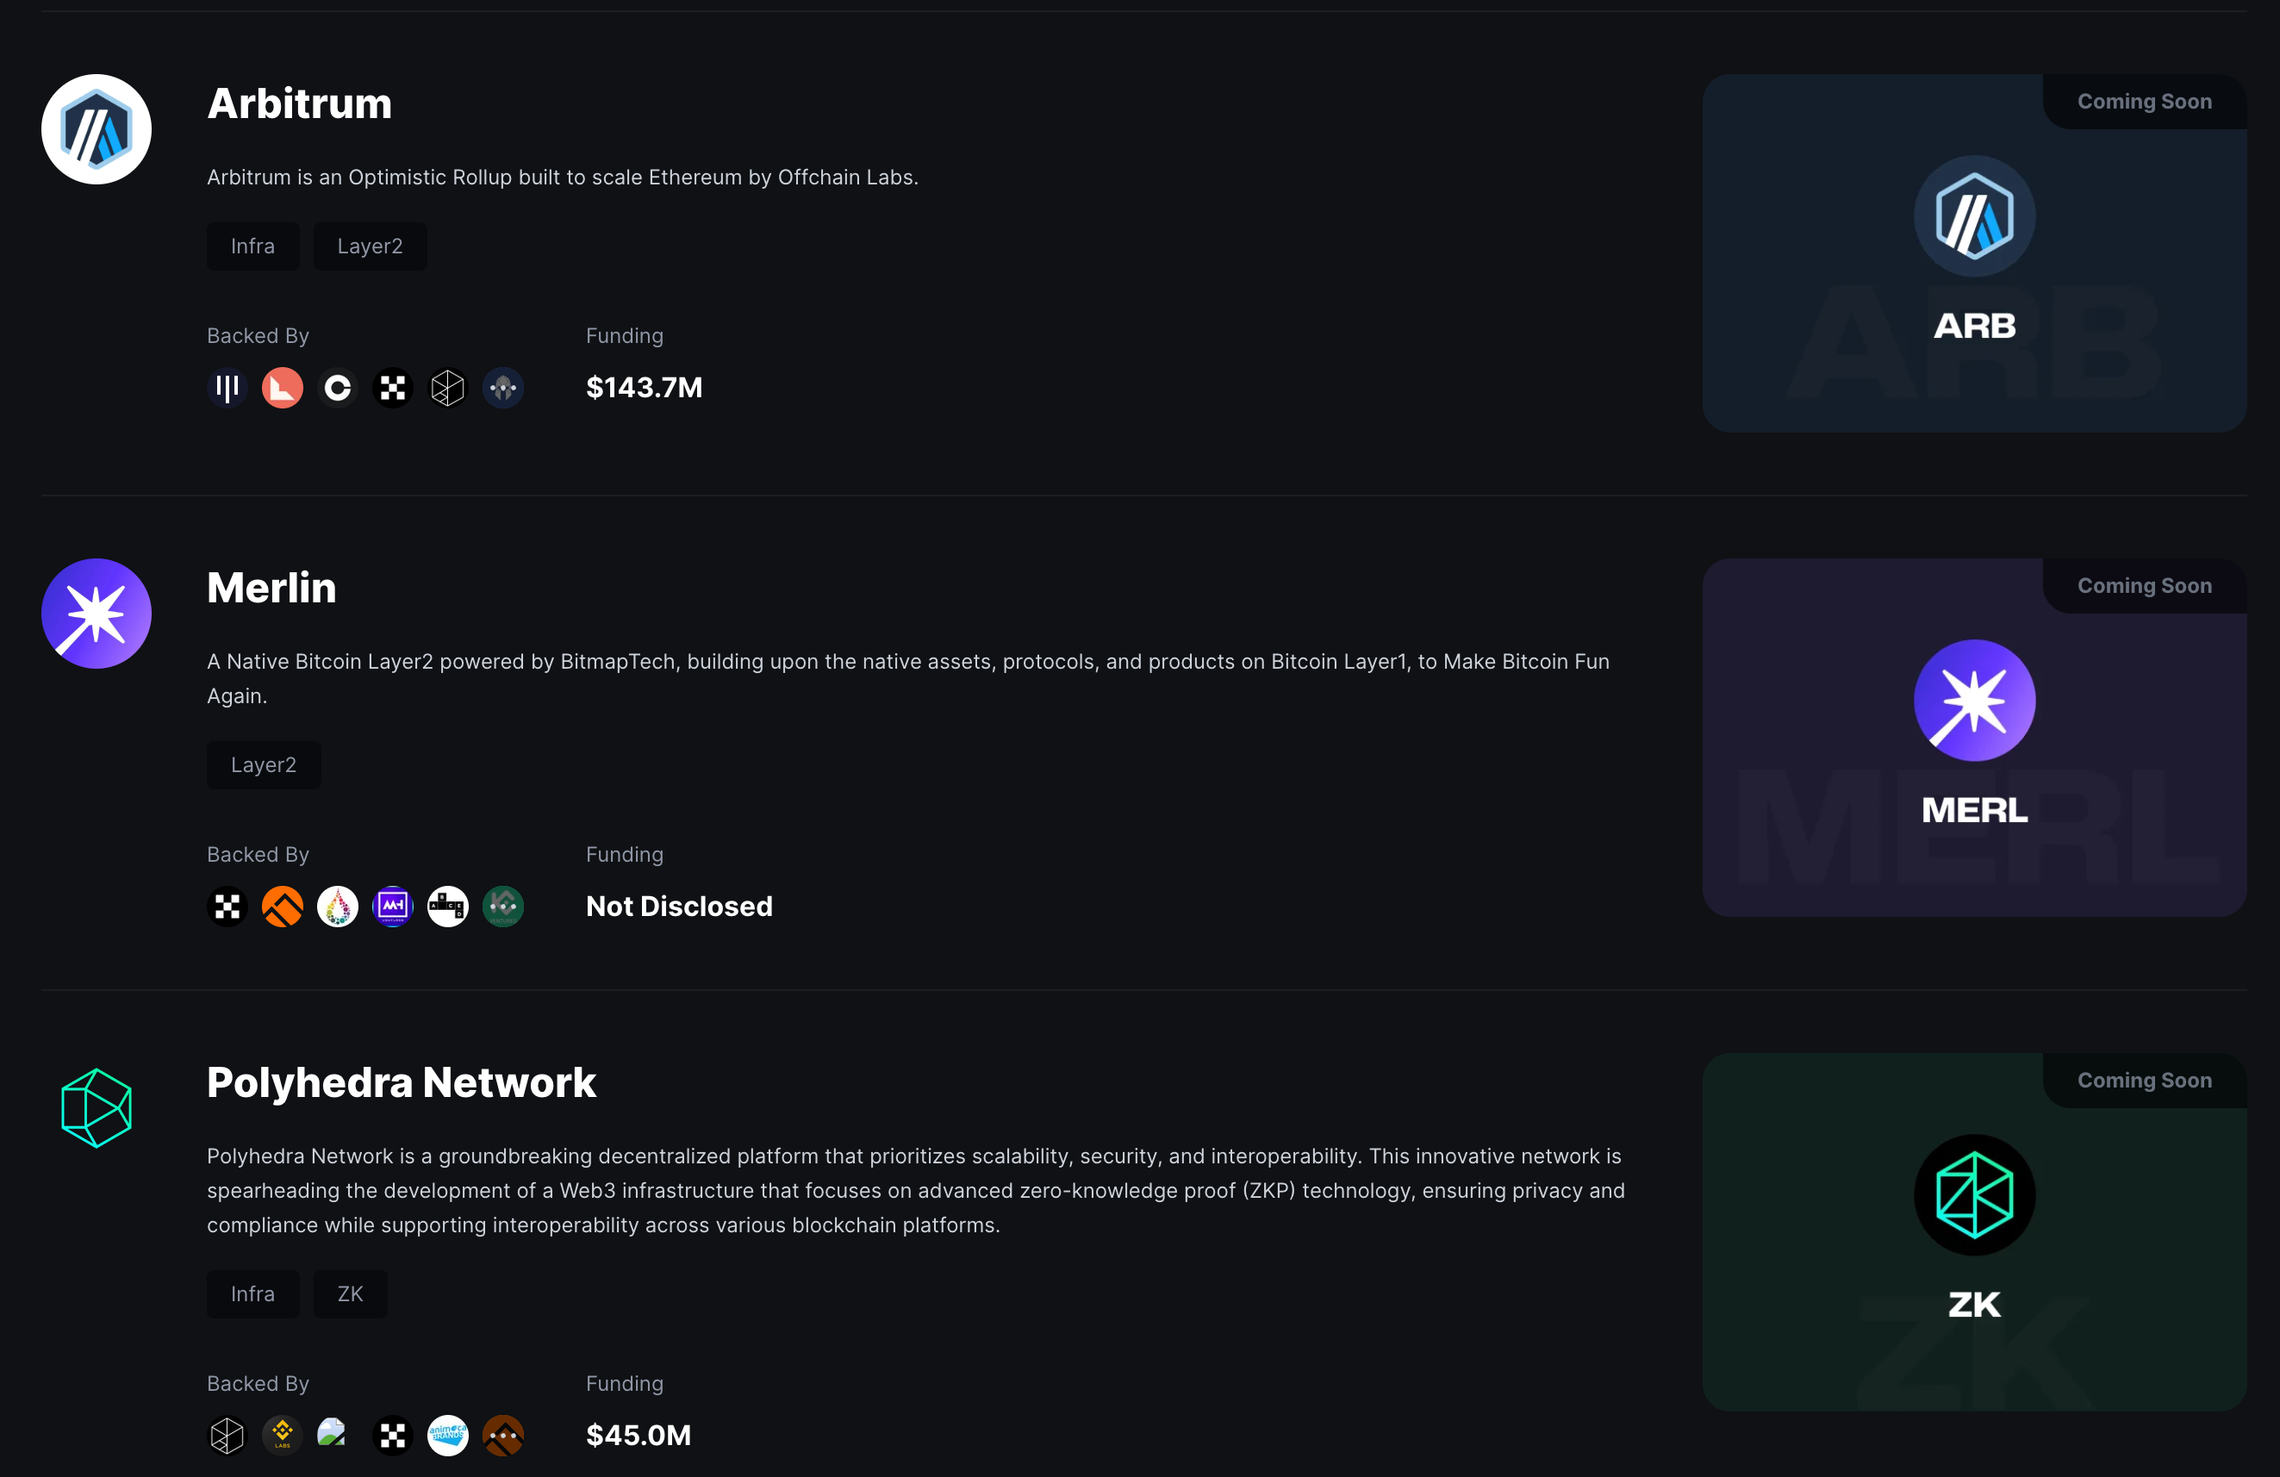Click the Polyhedra Network green cube logo

(96, 1108)
